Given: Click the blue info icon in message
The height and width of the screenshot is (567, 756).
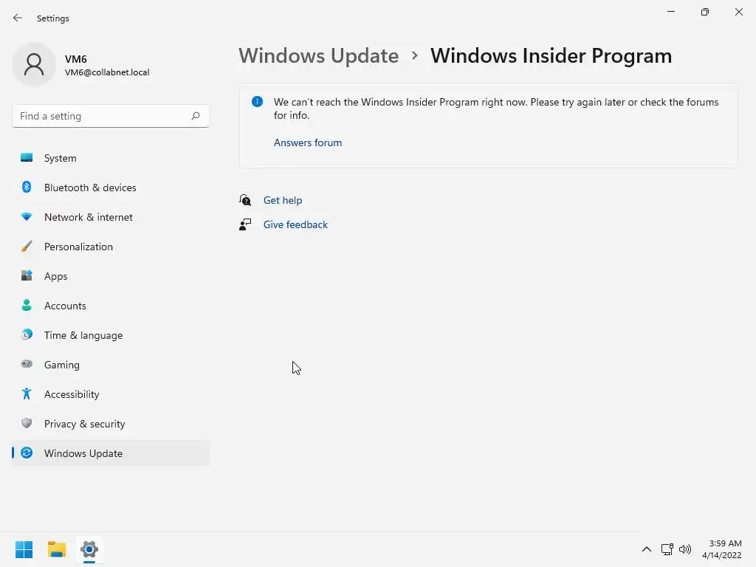Looking at the screenshot, I should [x=258, y=102].
